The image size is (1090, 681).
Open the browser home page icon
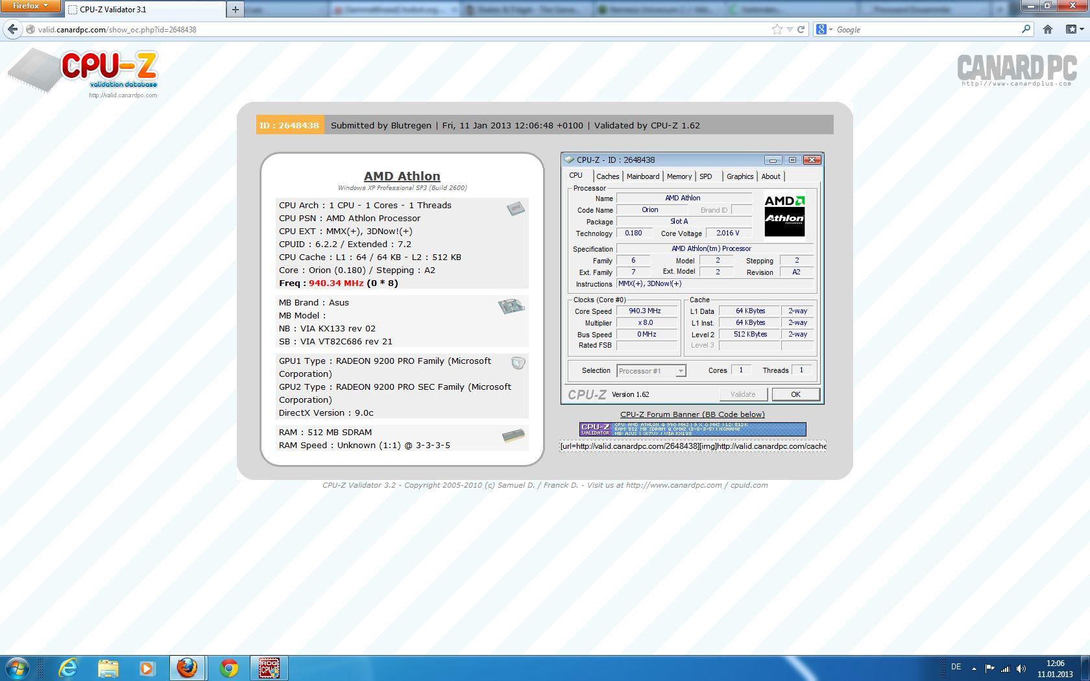pyautogui.click(x=1047, y=29)
